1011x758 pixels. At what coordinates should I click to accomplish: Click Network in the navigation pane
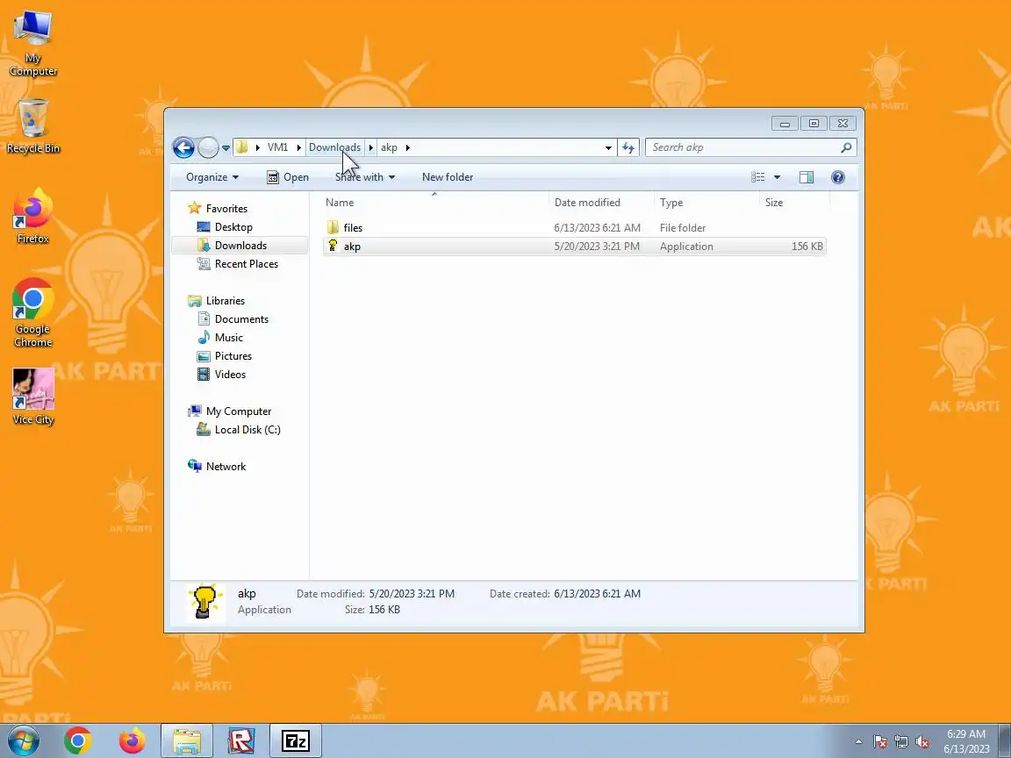(226, 467)
